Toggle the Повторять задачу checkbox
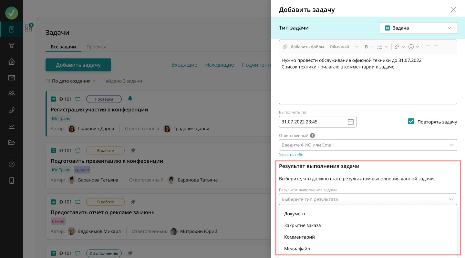This screenshot has width=465, height=258. [411, 122]
